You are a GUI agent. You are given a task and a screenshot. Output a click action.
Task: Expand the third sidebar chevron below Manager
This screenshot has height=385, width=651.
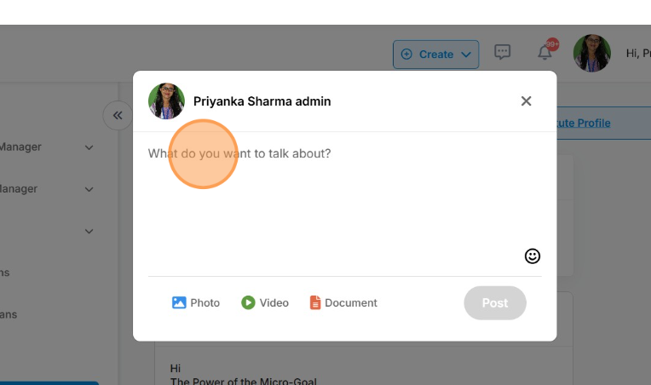[x=89, y=231]
